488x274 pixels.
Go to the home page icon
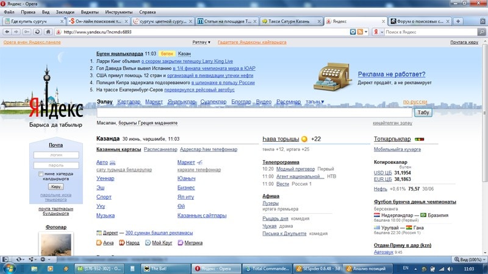tap(48, 32)
